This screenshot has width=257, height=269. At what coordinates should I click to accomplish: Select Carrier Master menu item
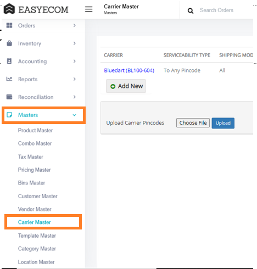(x=35, y=222)
